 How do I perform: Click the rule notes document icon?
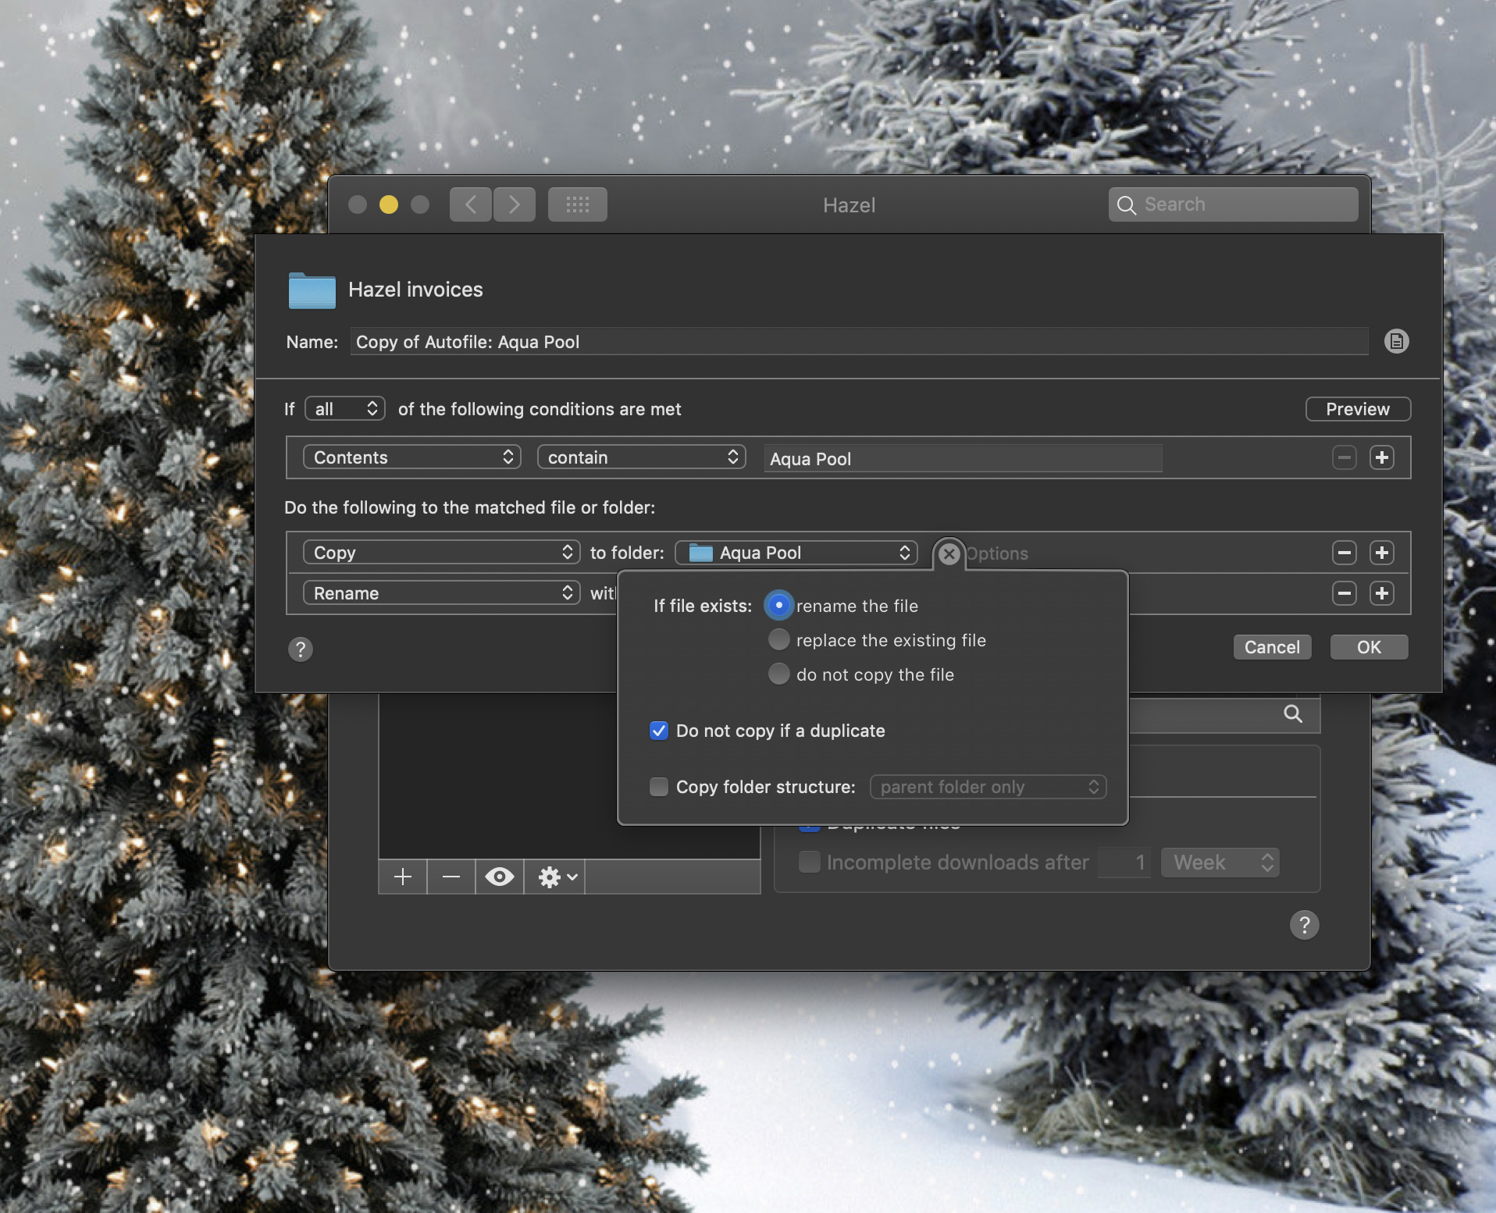click(x=1396, y=341)
